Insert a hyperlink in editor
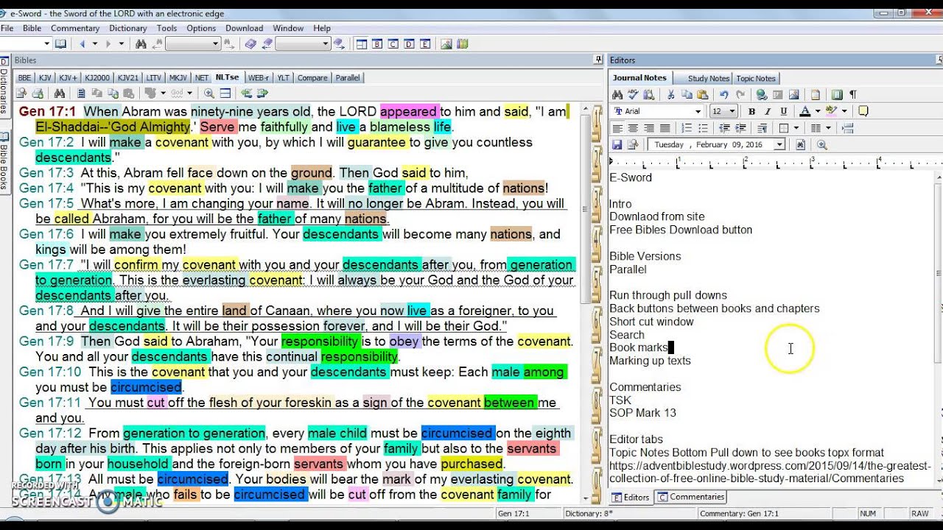 pos(762,94)
